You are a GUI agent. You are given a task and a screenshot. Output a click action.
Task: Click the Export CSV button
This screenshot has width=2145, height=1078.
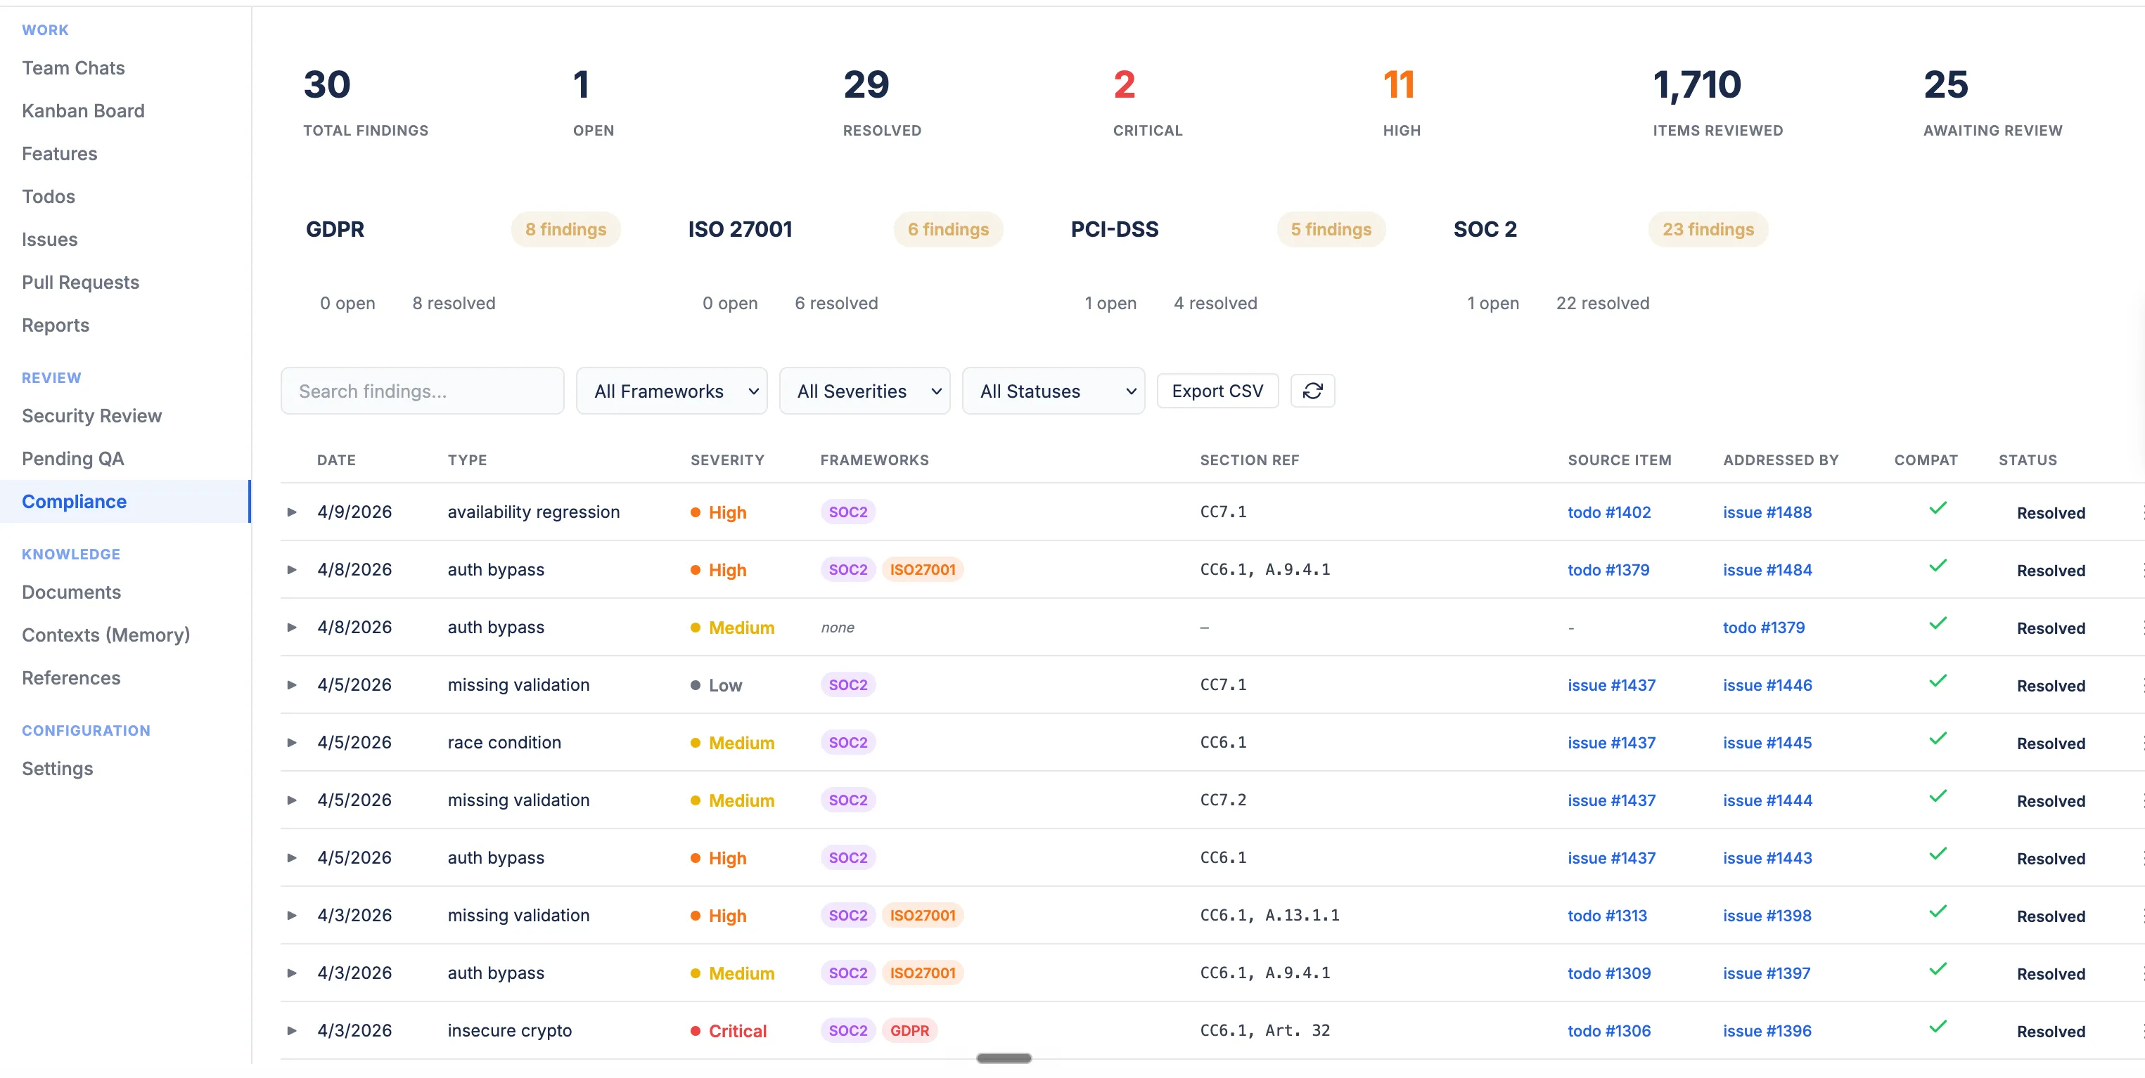point(1217,391)
